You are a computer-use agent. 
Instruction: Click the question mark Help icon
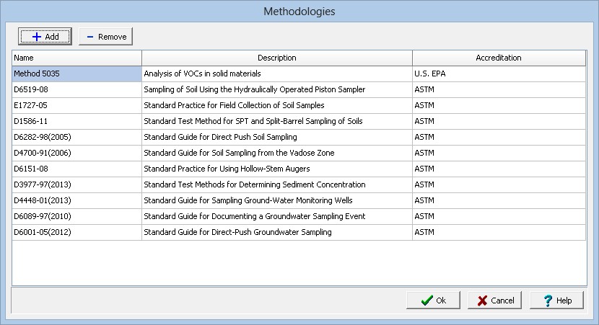click(548, 300)
